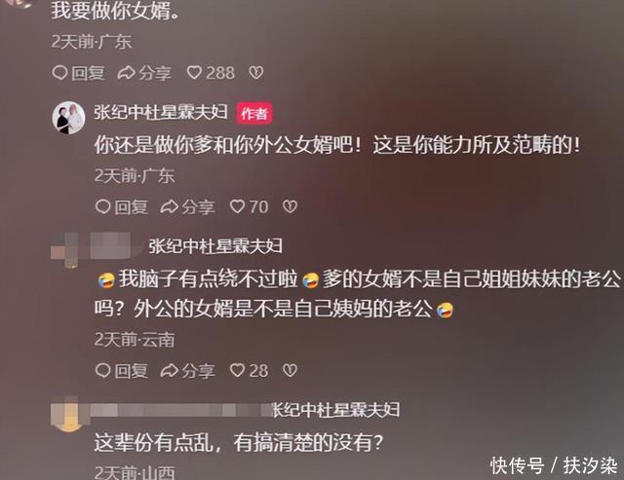Open the author name 张纪中杜星霖夫妇 with 作者 badge
This screenshot has width=624, height=480.
click(161, 112)
